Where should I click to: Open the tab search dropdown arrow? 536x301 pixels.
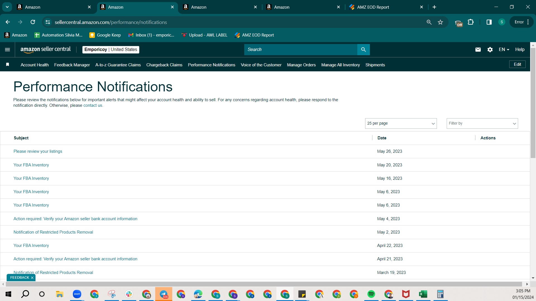coord(7,7)
